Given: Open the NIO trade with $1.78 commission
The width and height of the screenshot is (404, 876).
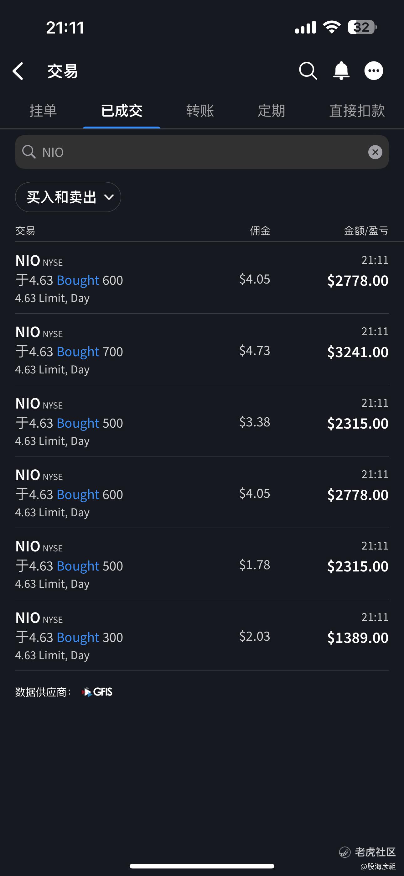Looking at the screenshot, I should (x=202, y=564).
